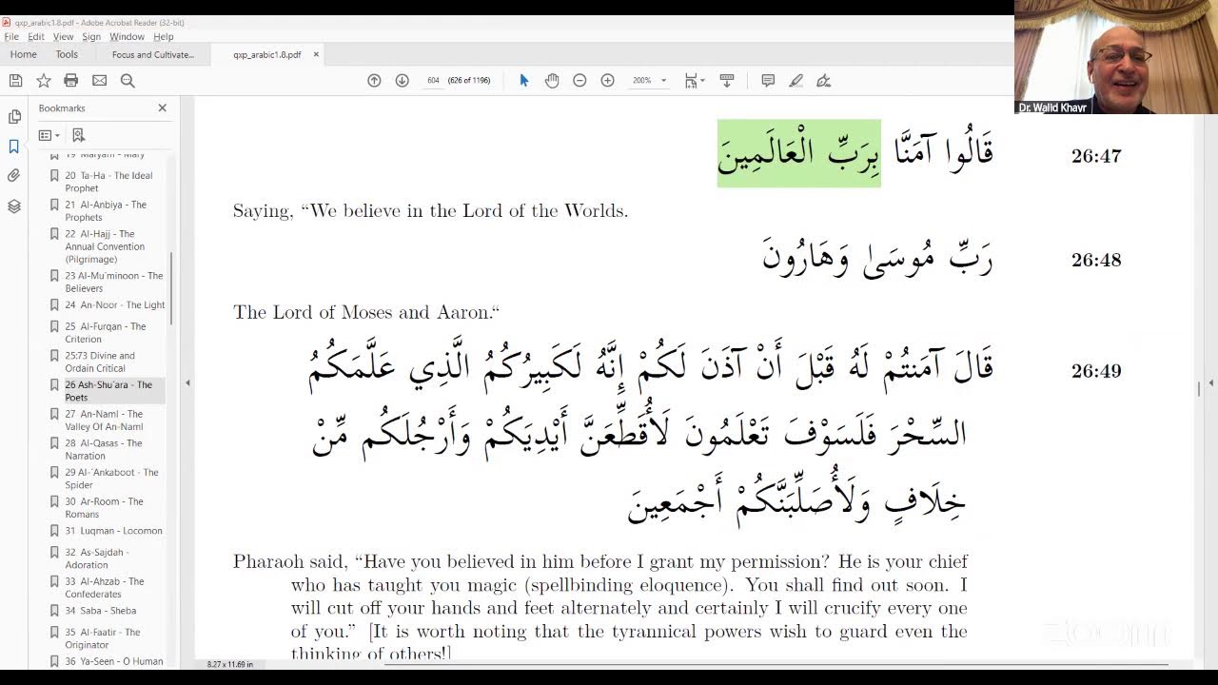Screen dimensions: 1218x685
Task: Open bookmark 27 An-Naml - The Valley Of An-Naml
Action: pos(104,421)
